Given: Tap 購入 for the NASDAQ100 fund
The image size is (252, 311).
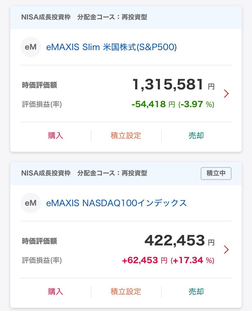Looking at the screenshot, I should (56, 292).
